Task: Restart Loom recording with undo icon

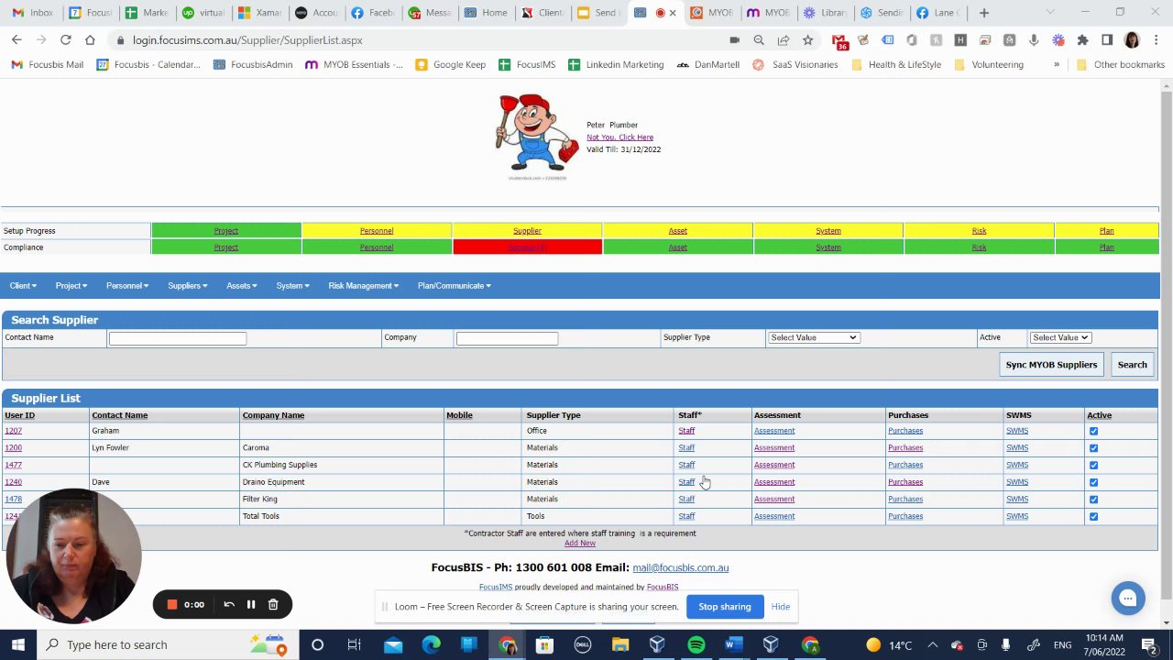Action: coord(229,604)
